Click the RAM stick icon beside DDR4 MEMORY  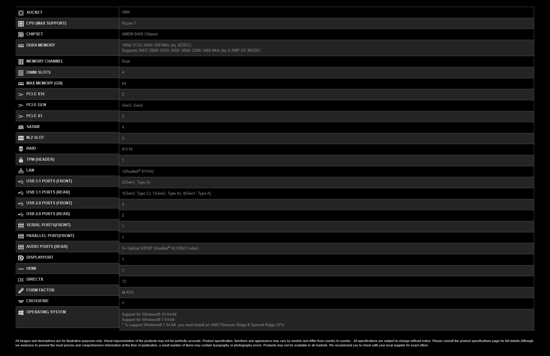click(21, 46)
